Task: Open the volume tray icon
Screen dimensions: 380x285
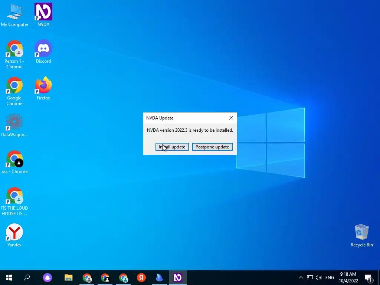Action: point(318,278)
